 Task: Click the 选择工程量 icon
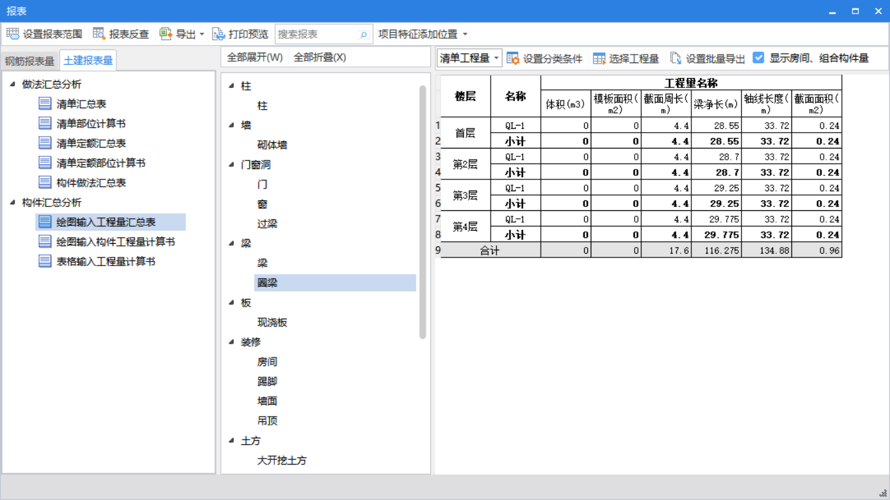[599, 58]
